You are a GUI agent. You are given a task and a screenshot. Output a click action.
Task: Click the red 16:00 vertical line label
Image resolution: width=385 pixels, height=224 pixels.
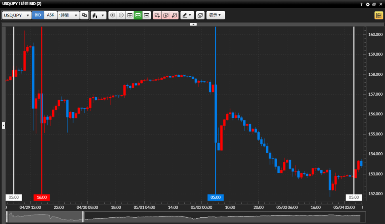pos(41,197)
